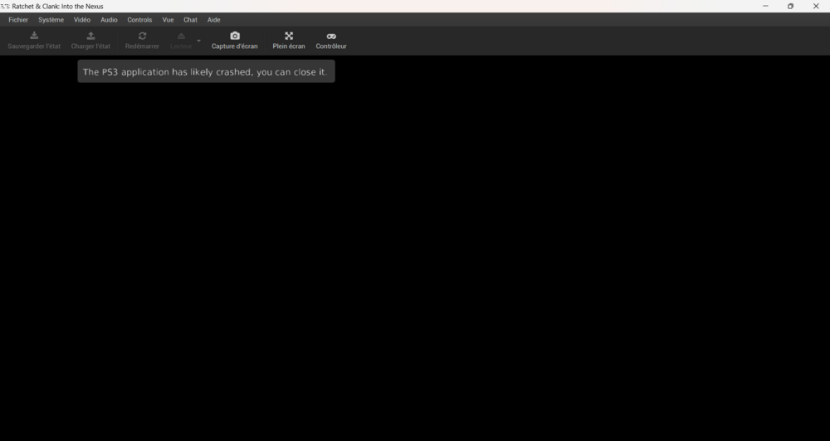This screenshot has height=441, width=830.
Task: Open the Vue menu
Action: (168, 19)
